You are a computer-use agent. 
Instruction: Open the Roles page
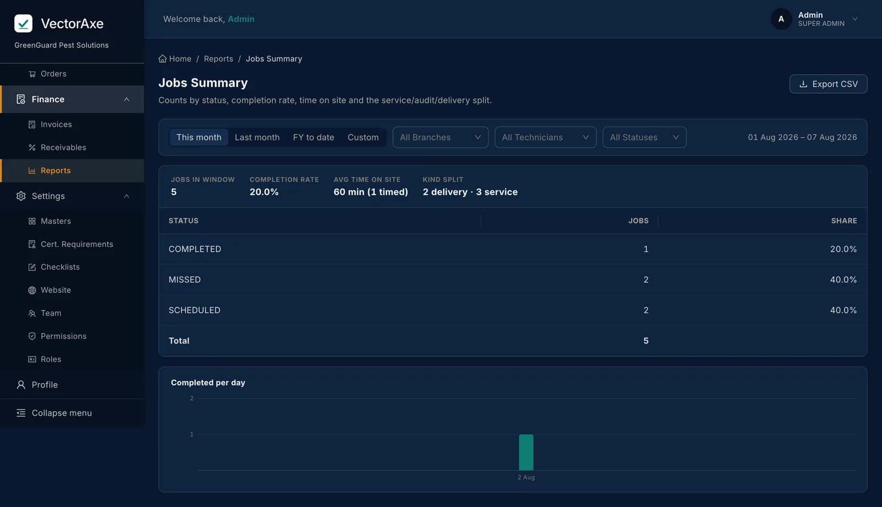(x=72, y=359)
